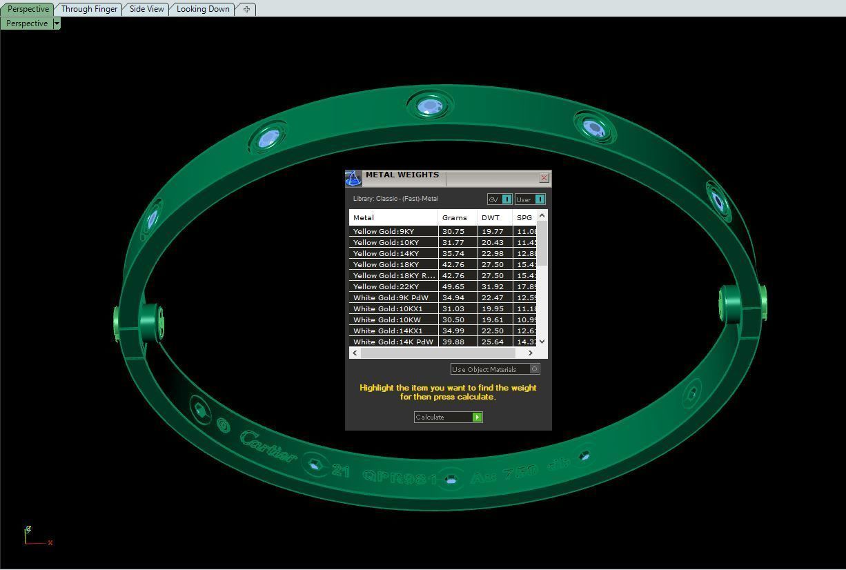The width and height of the screenshot is (846, 570).
Task: Click the 19.77 DWT cell
Action: tap(495, 231)
